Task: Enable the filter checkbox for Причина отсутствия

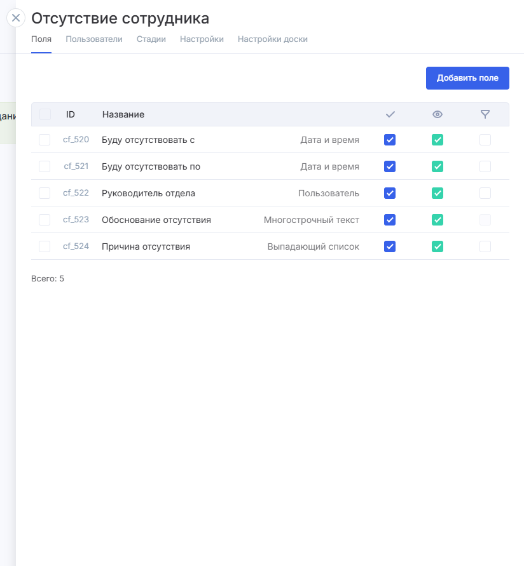Action: coord(485,246)
